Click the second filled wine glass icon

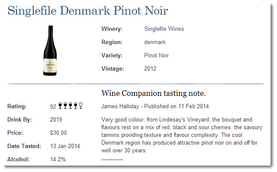pos(65,106)
